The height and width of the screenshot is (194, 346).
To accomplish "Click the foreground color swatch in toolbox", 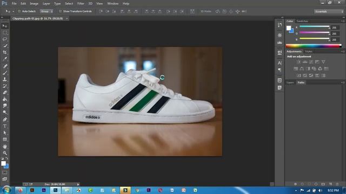I will coord(3,163).
